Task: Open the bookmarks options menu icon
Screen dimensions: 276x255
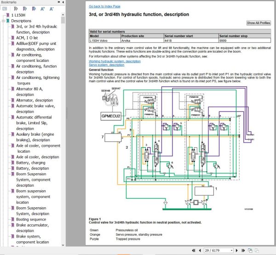Action: pyautogui.click(x=5, y=9)
